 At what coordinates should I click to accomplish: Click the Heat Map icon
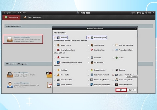(58, 70)
